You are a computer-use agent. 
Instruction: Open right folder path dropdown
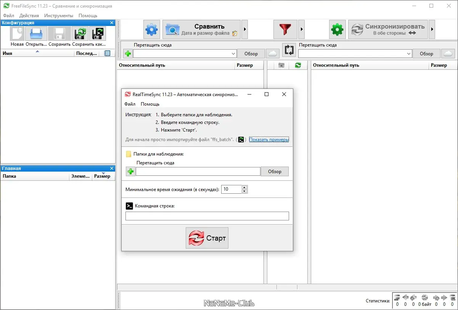[x=409, y=54]
